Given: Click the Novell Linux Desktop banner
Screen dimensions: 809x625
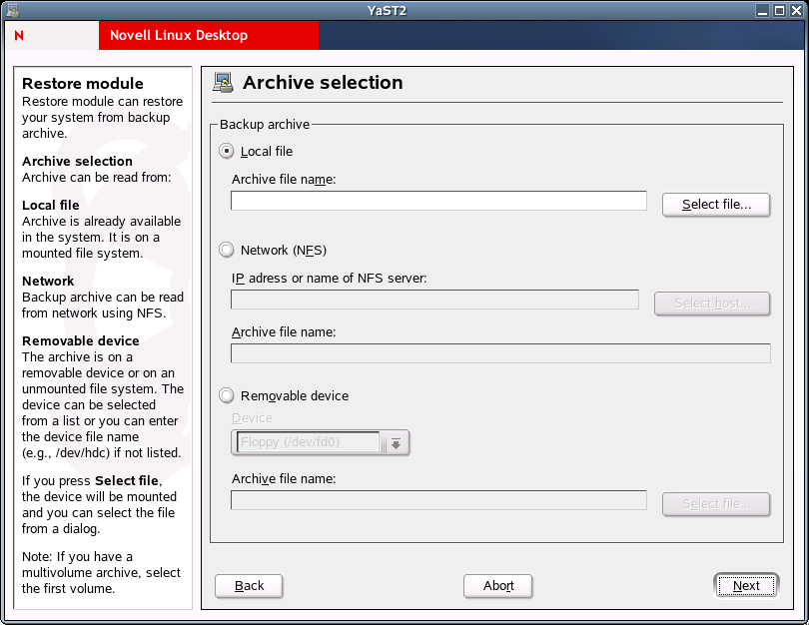Looking at the screenshot, I should pyautogui.click(x=209, y=35).
